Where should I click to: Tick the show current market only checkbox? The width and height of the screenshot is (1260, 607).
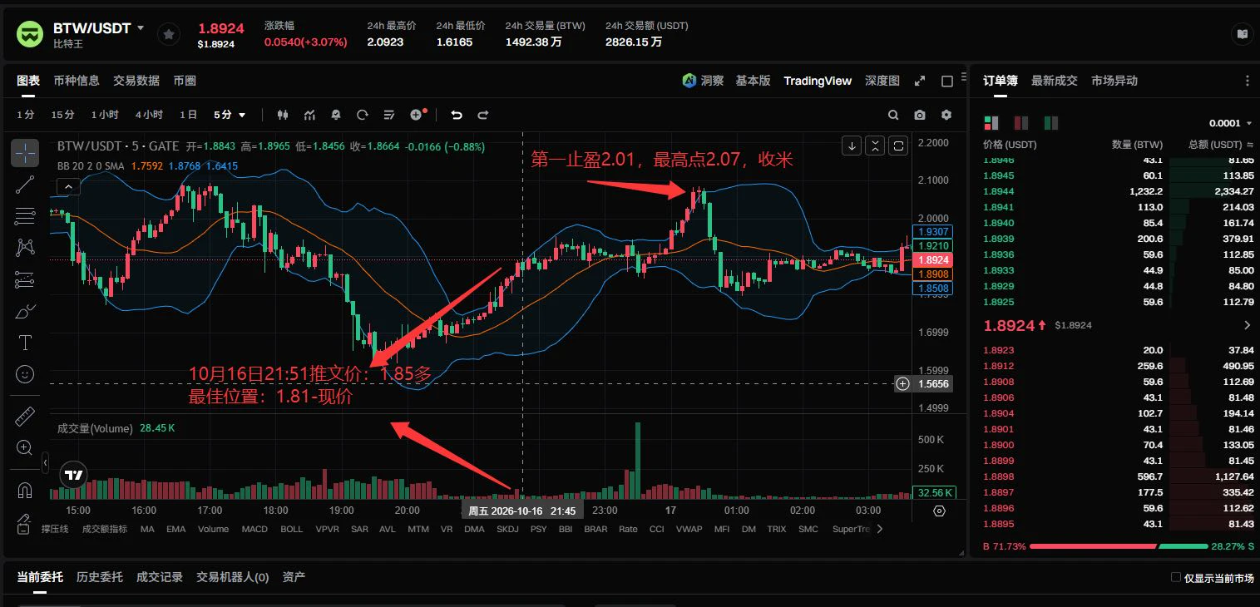(1176, 577)
